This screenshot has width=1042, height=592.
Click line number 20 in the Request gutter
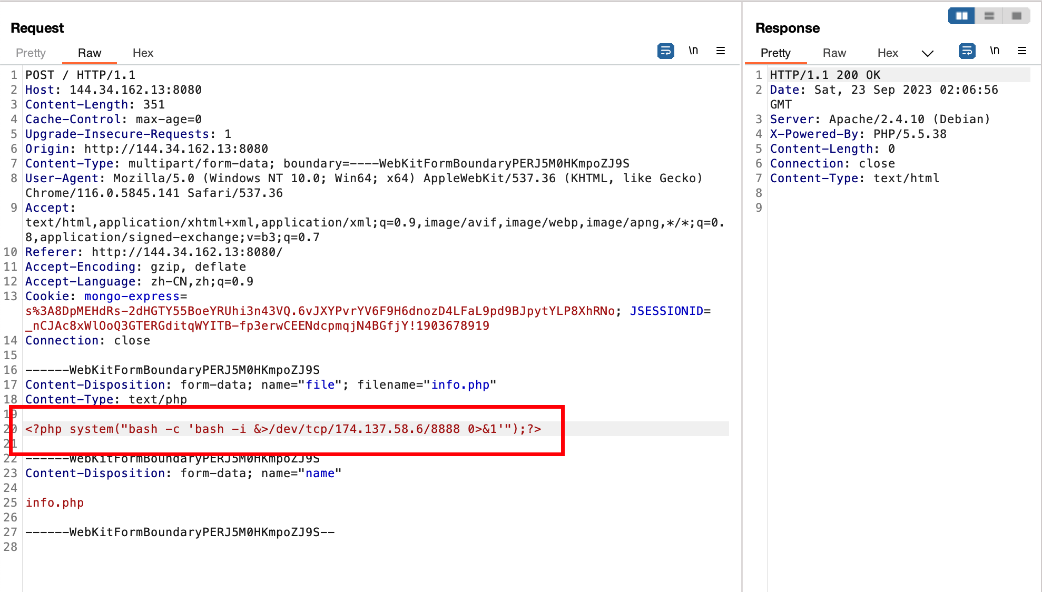[x=11, y=429]
